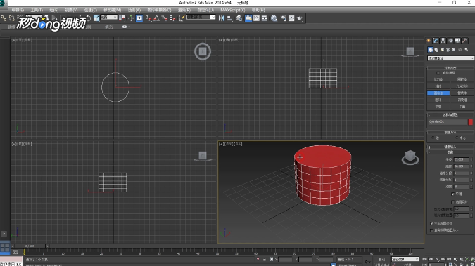Open the reference coordinate system dropdown
The image size is (475, 266).
pyautogui.click(x=109, y=18)
